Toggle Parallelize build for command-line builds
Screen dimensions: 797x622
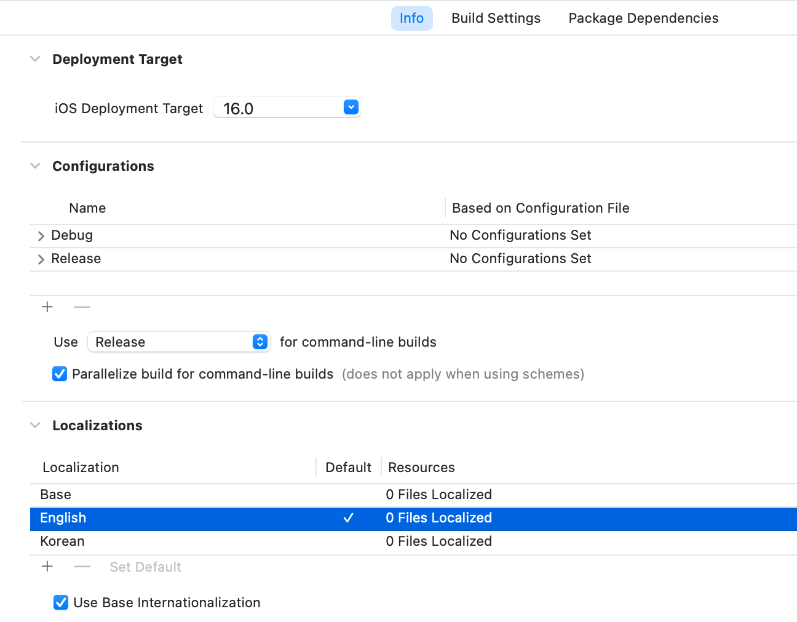pyautogui.click(x=60, y=374)
